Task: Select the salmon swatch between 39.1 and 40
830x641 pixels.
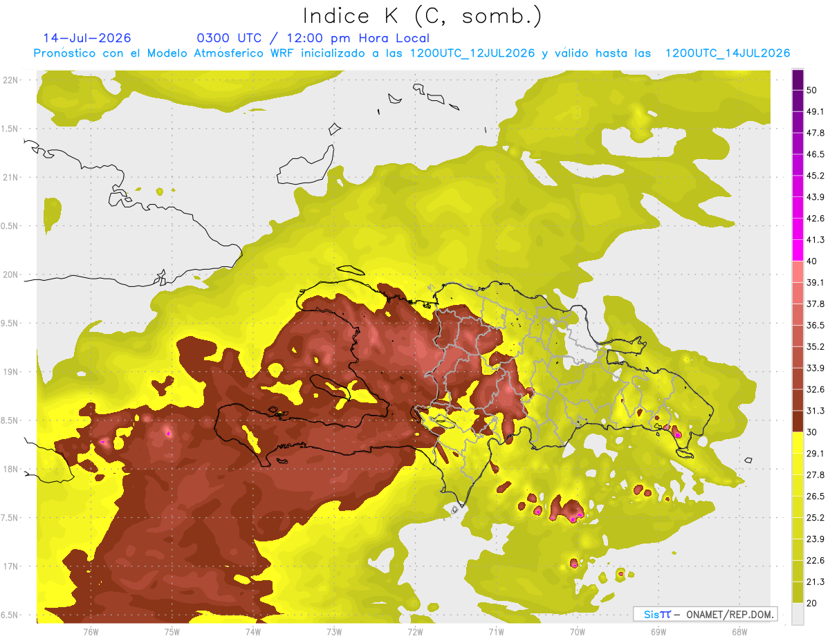Action: click(x=798, y=272)
